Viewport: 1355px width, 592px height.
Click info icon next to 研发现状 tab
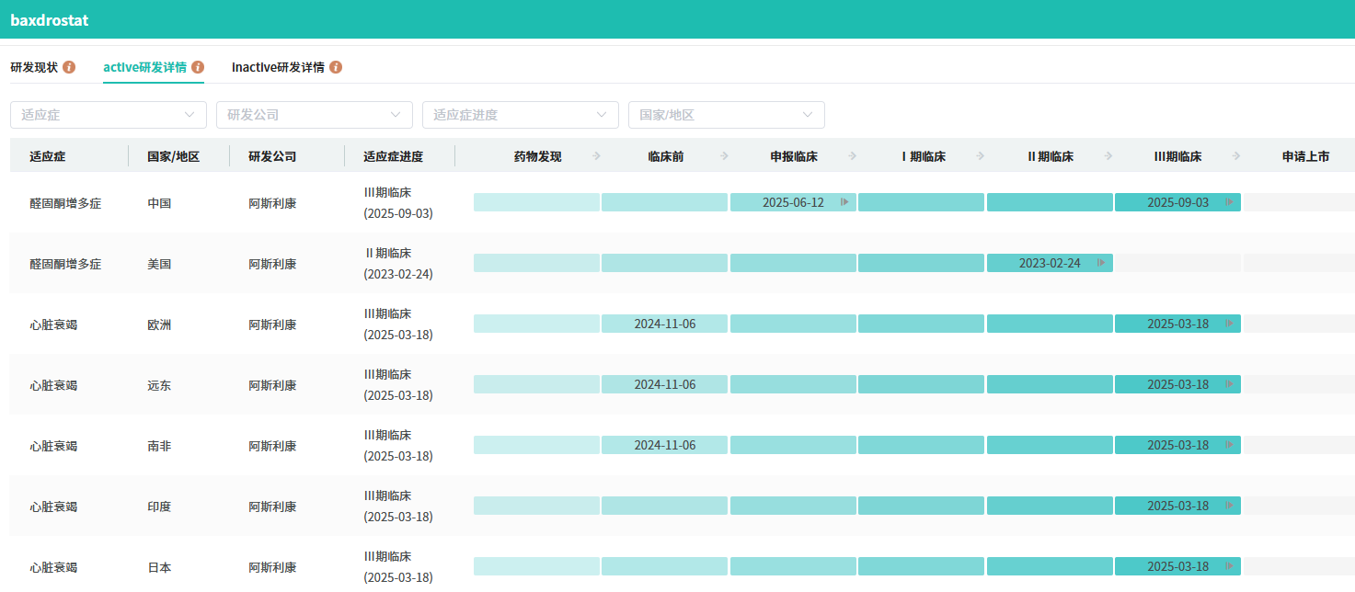coord(69,67)
